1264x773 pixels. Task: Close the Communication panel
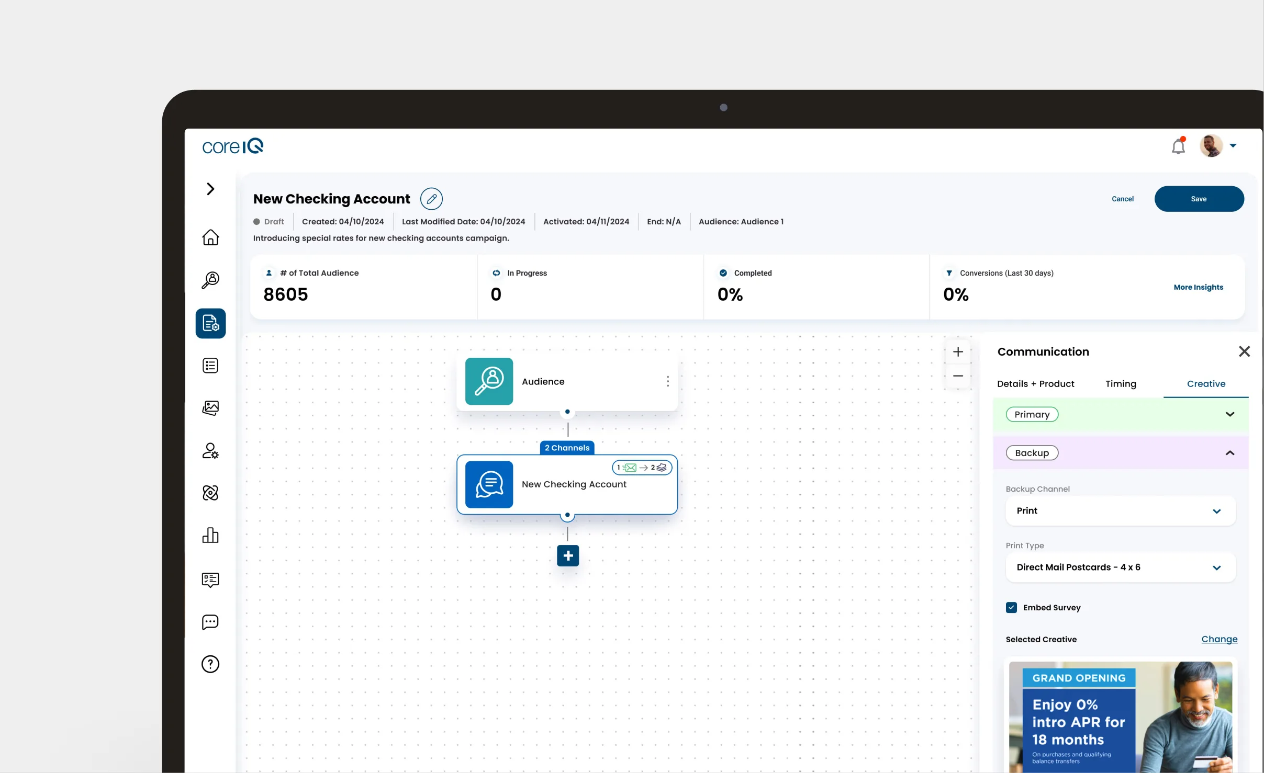[1244, 351]
